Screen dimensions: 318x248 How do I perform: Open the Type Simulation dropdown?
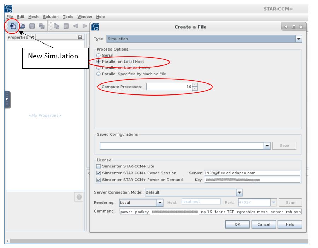pyautogui.click(x=299, y=39)
